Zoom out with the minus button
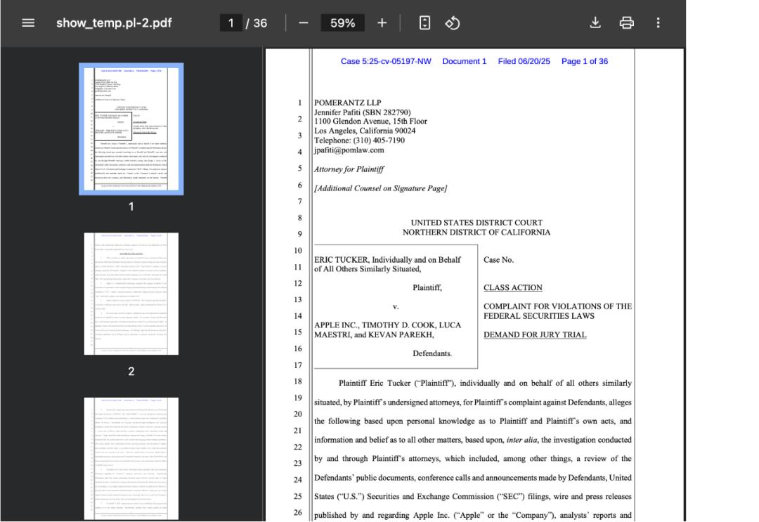Screen dimensions: 759x522 304,22
